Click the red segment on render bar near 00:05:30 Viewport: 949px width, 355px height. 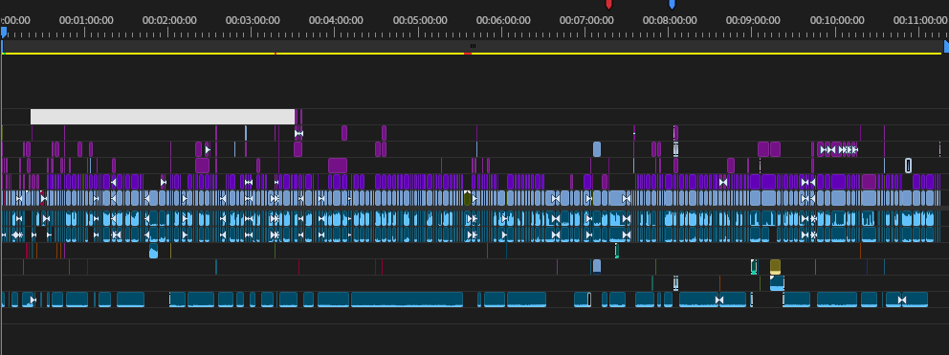pyautogui.click(x=468, y=54)
